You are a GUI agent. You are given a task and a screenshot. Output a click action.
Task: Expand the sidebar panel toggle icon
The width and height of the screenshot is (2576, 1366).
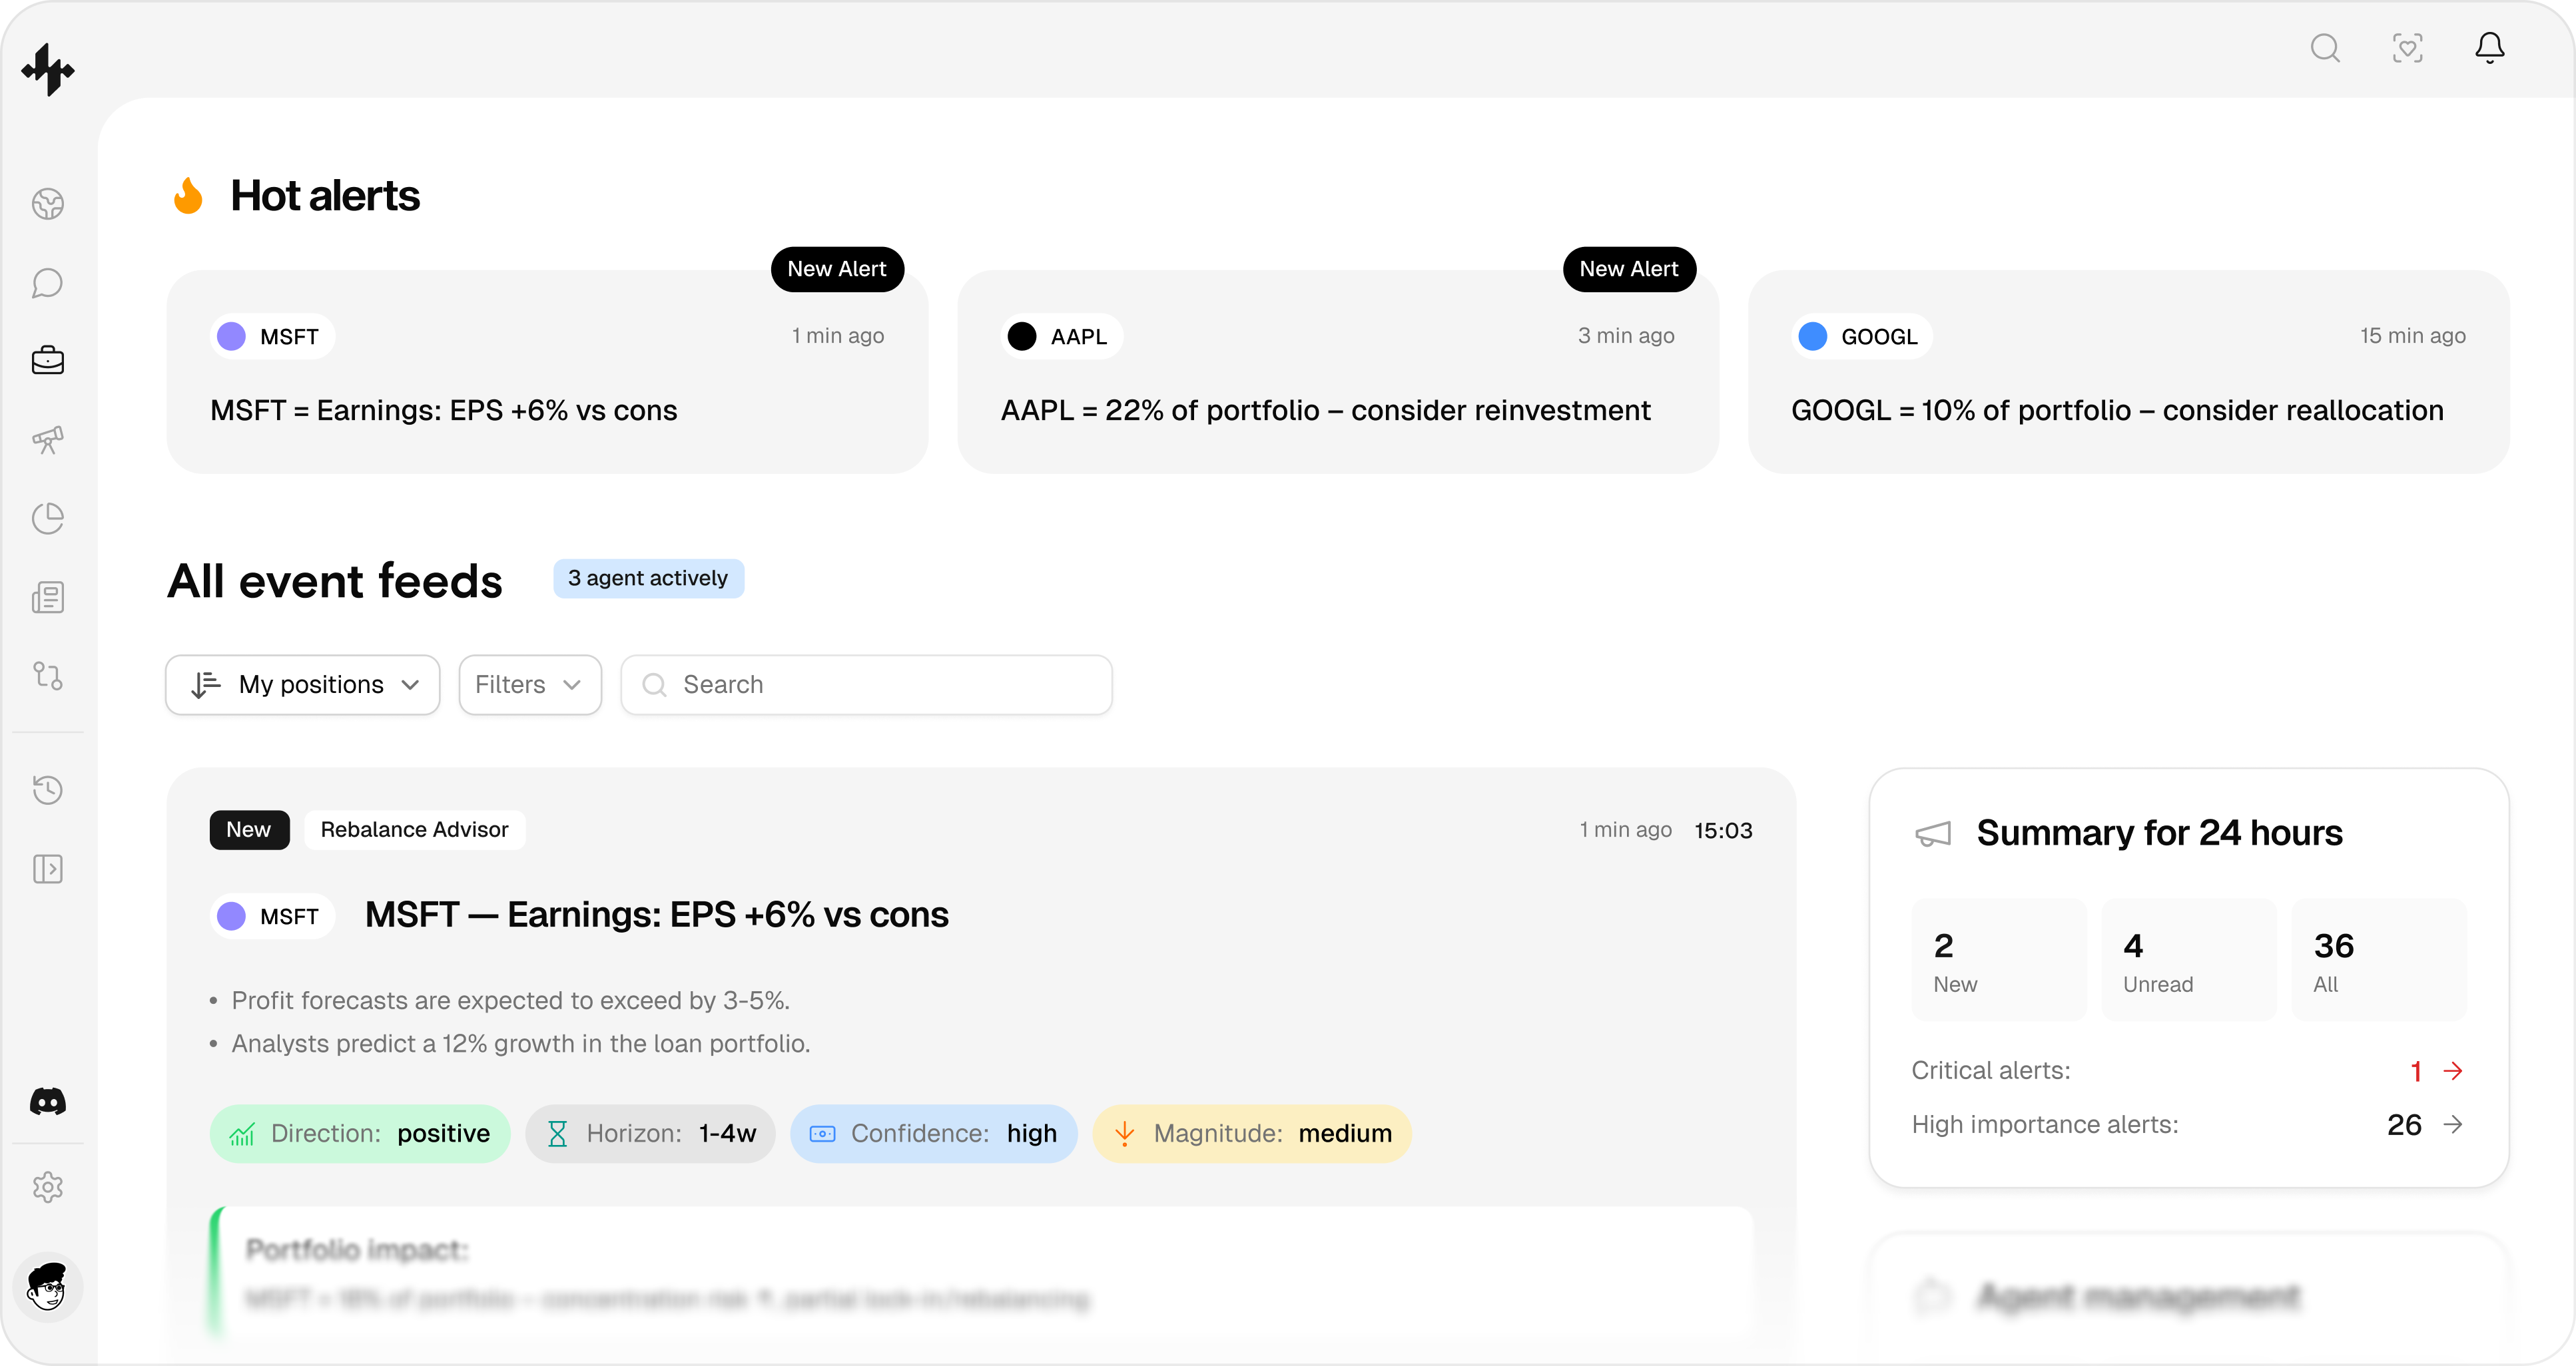click(47, 868)
